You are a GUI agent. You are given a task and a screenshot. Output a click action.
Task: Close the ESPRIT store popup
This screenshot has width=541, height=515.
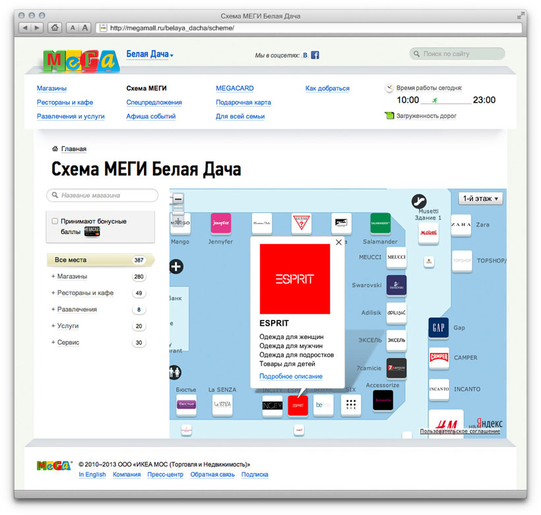pos(338,243)
